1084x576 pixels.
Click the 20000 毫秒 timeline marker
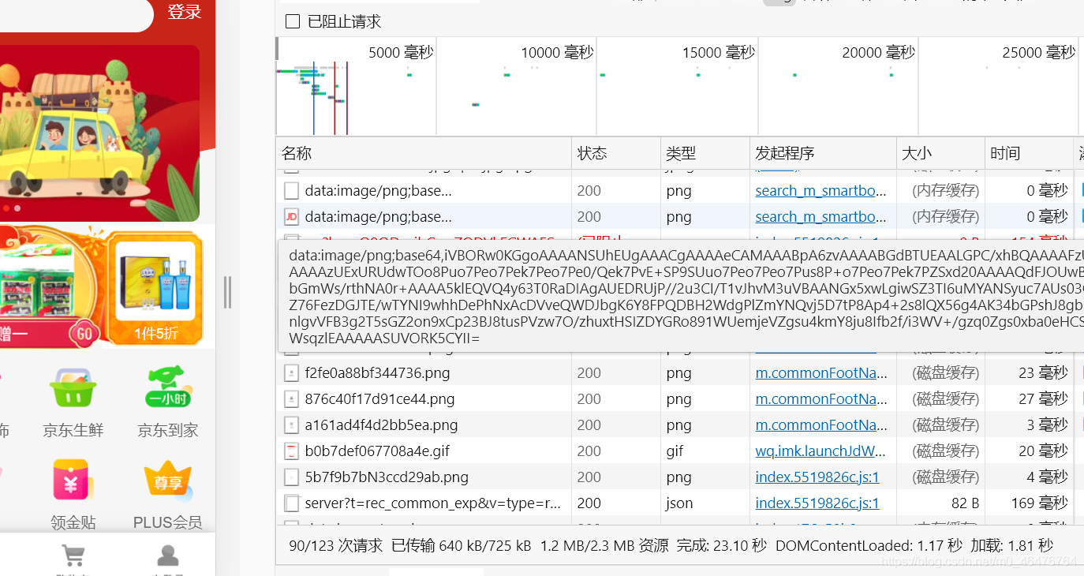tap(879, 53)
